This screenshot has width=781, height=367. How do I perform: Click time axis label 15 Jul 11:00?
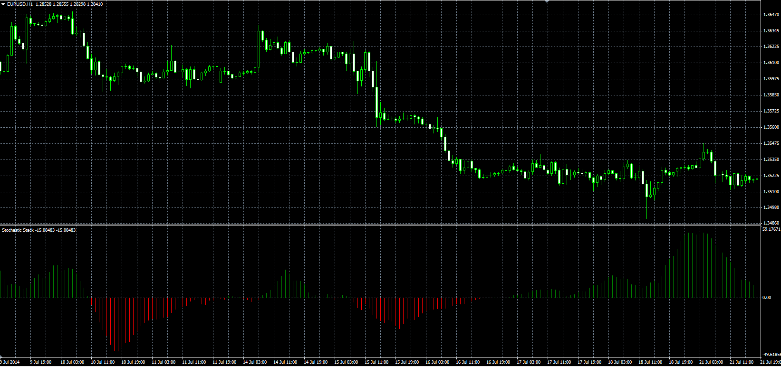click(376, 362)
